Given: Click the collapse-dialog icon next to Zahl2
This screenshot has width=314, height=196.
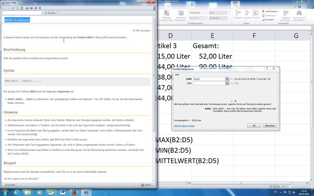Looking at the screenshot, I should pyautogui.click(x=227, y=83).
